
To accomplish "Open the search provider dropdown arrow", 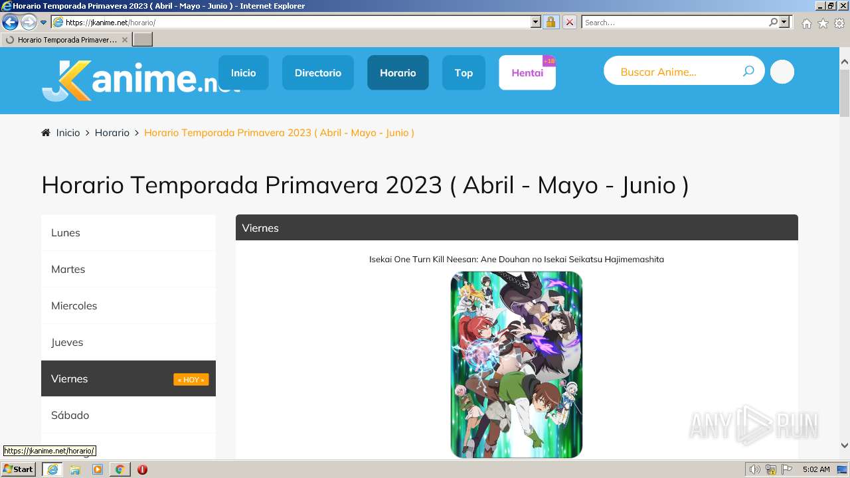I will point(784,23).
